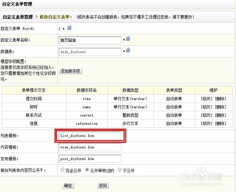Click the 添加新字段 button
Screen dimensions: 236x192
coord(70,71)
